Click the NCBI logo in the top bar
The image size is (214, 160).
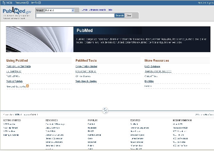[7, 3]
